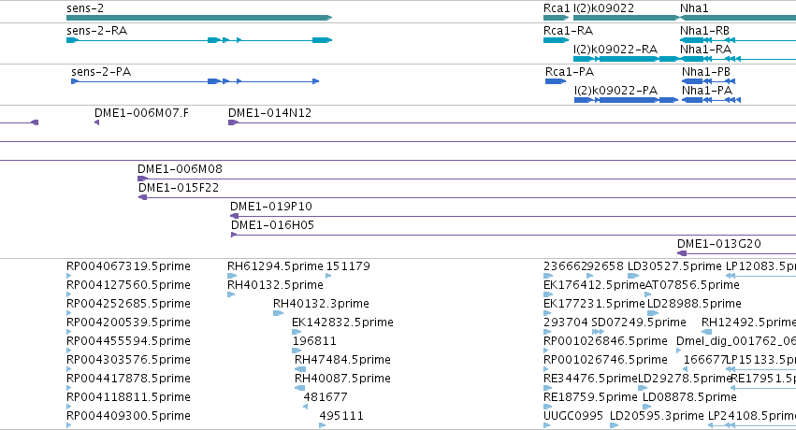Click the Nha1-PA protein label

click(707, 91)
